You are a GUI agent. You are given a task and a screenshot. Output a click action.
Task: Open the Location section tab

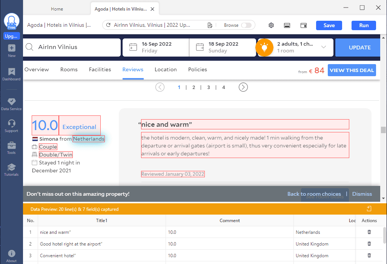coord(166,69)
